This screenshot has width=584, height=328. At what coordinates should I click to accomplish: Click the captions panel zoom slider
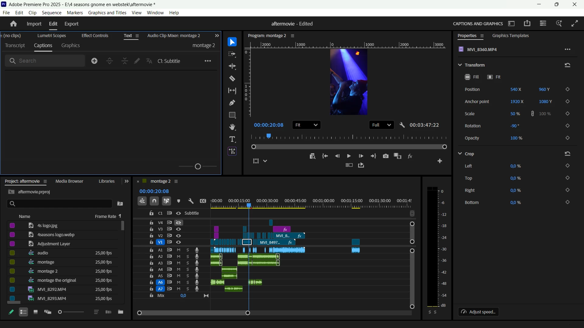click(198, 166)
